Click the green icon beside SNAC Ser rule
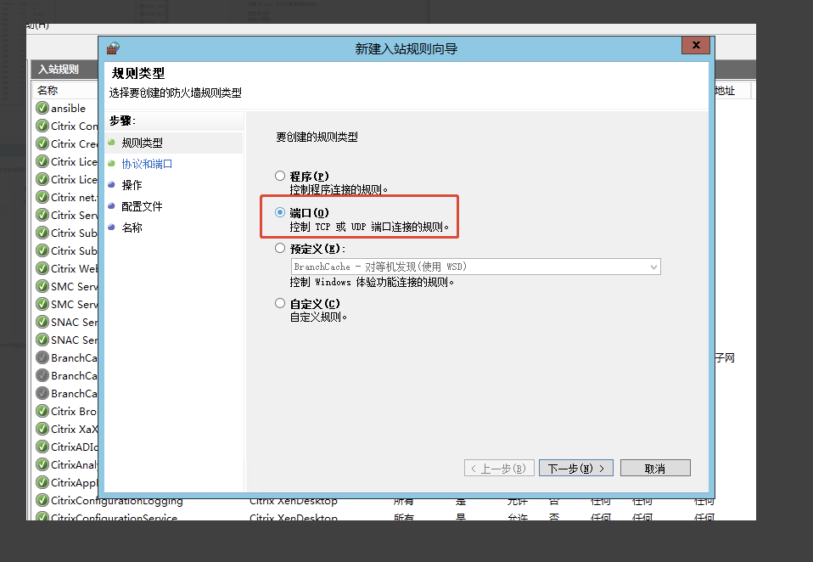The height and width of the screenshot is (562, 813). 42,322
